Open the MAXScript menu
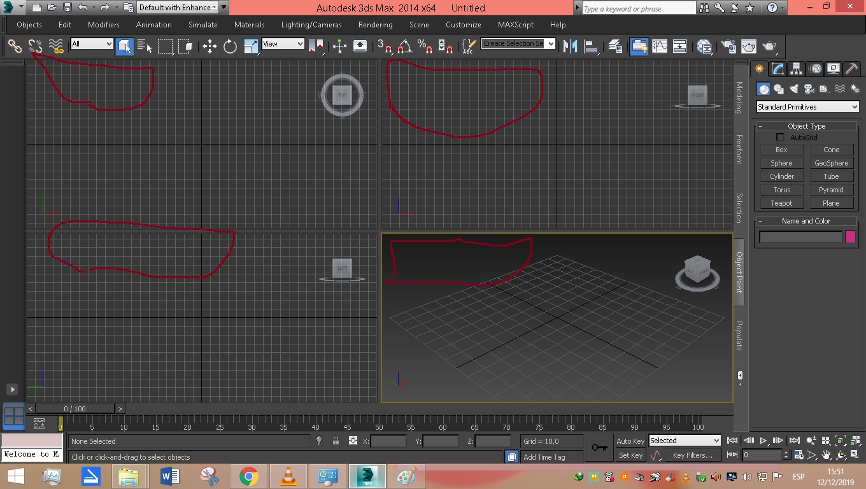Viewport: 866px width, 489px height. [516, 25]
